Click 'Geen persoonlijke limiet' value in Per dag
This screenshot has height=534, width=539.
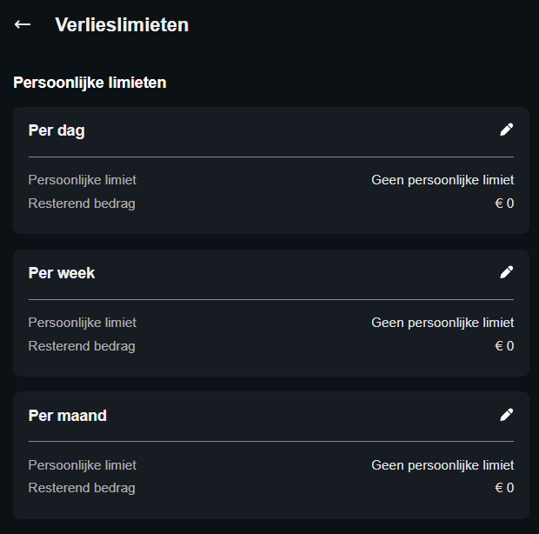coord(443,180)
